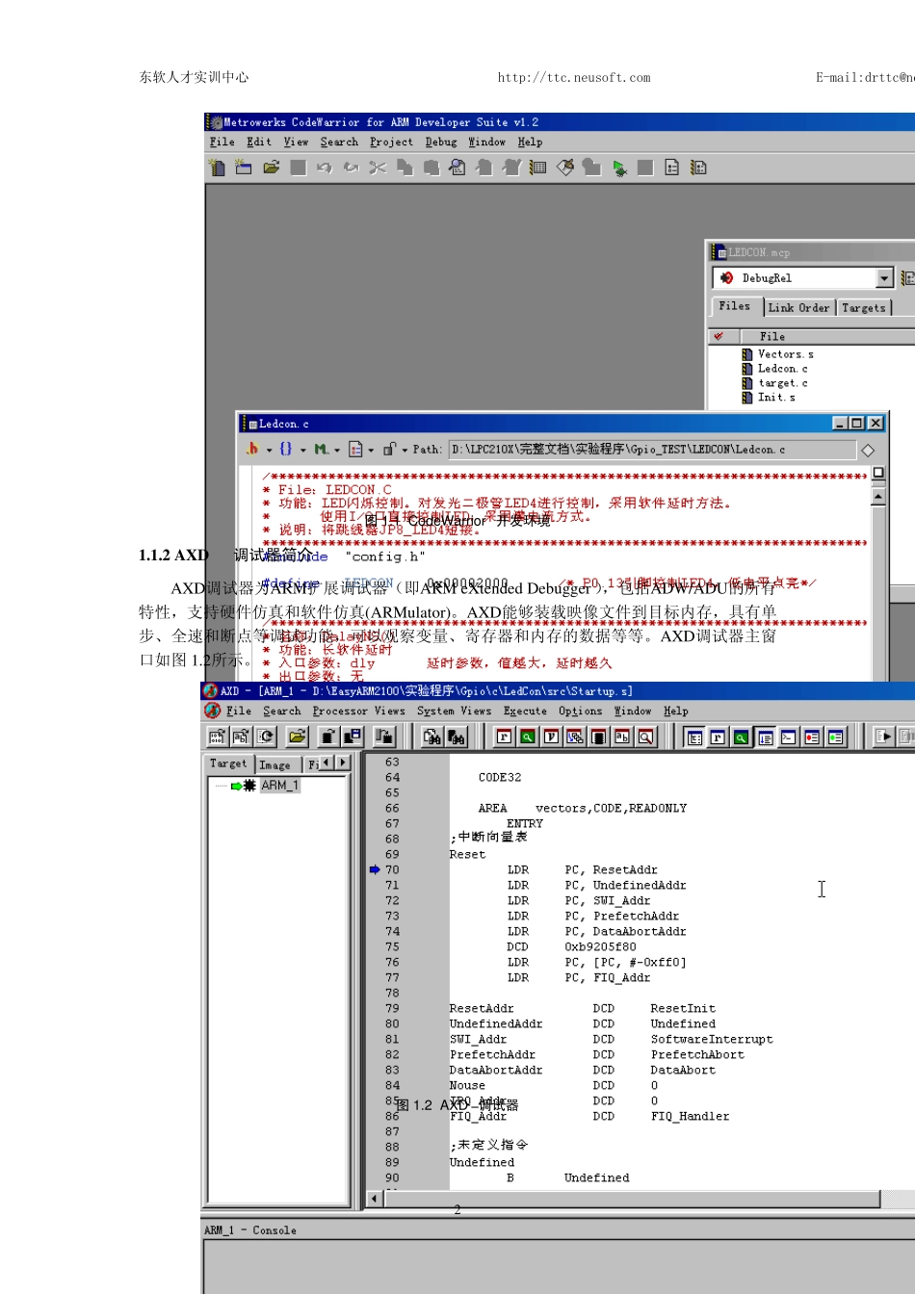Click the Preferences list icon in CodeWarrior toolbar
Screen dimensions: 915x1294
(538, 168)
